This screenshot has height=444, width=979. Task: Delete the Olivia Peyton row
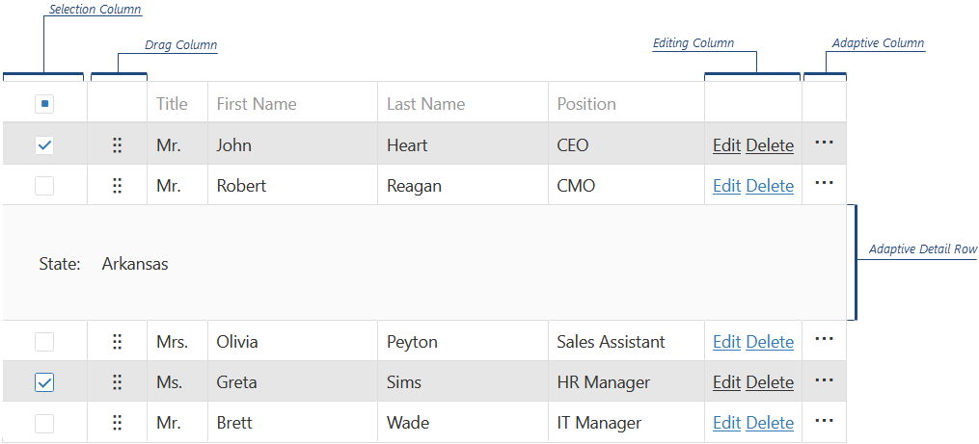coord(770,342)
